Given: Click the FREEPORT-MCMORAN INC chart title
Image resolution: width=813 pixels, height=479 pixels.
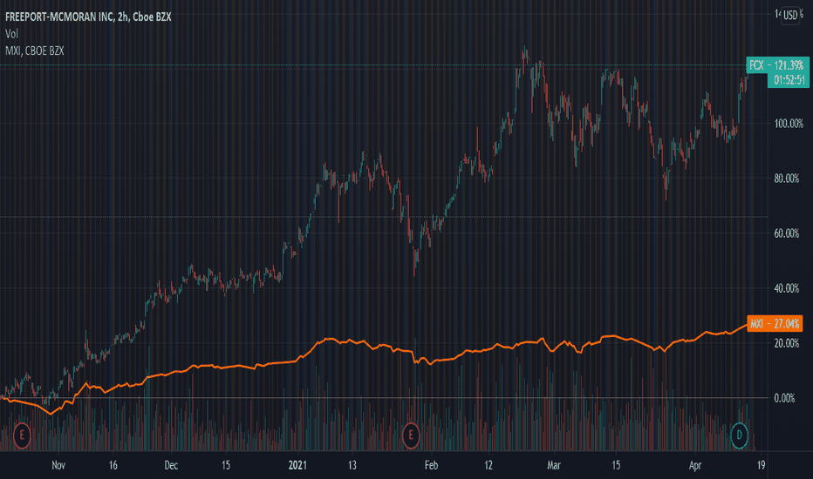Looking at the screenshot, I should pyautogui.click(x=88, y=17).
